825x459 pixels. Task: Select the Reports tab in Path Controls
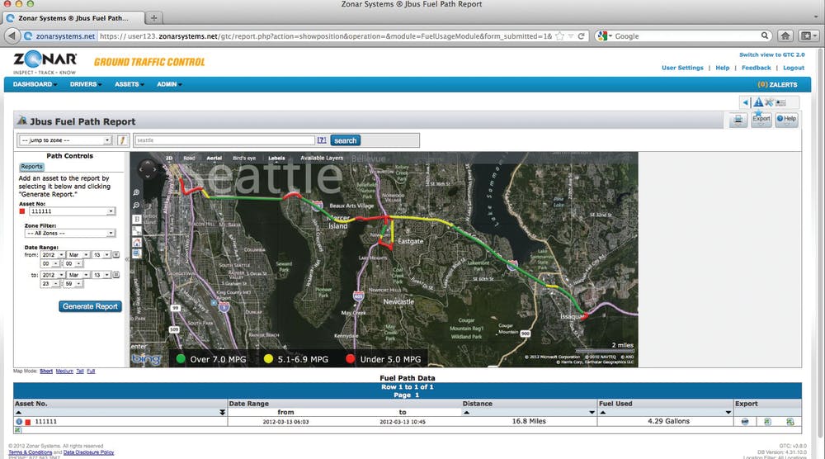pyautogui.click(x=31, y=167)
